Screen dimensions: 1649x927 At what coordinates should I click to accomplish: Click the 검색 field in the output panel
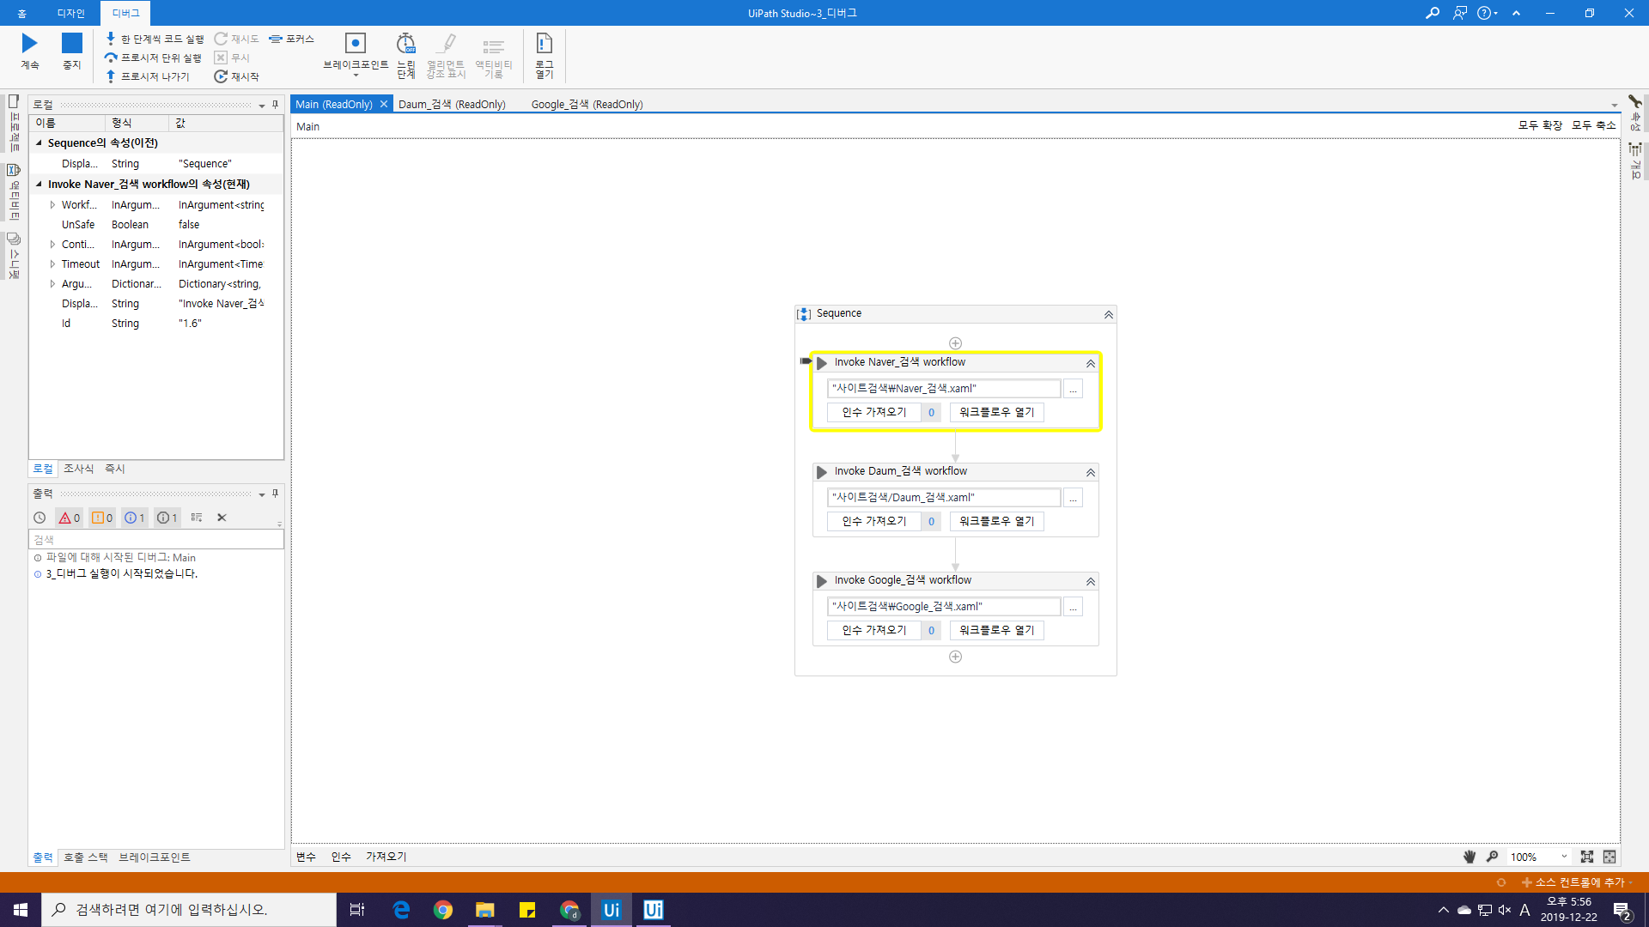[155, 540]
